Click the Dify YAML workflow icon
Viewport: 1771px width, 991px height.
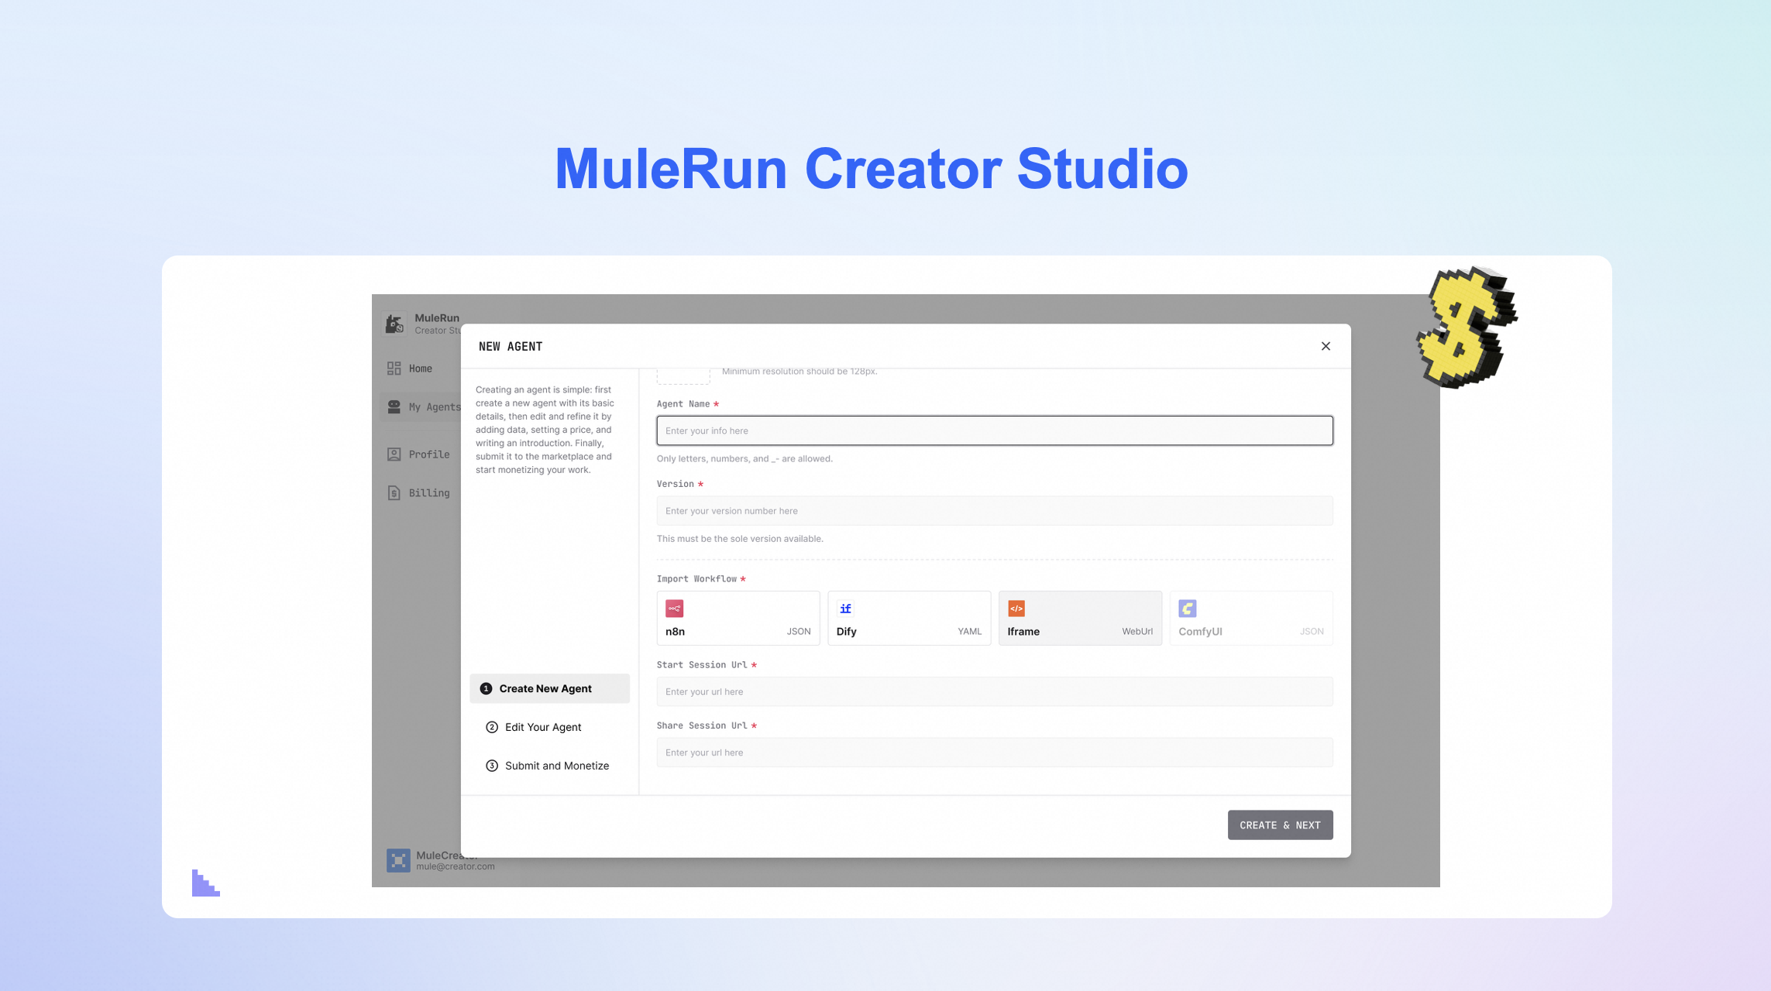pos(845,609)
